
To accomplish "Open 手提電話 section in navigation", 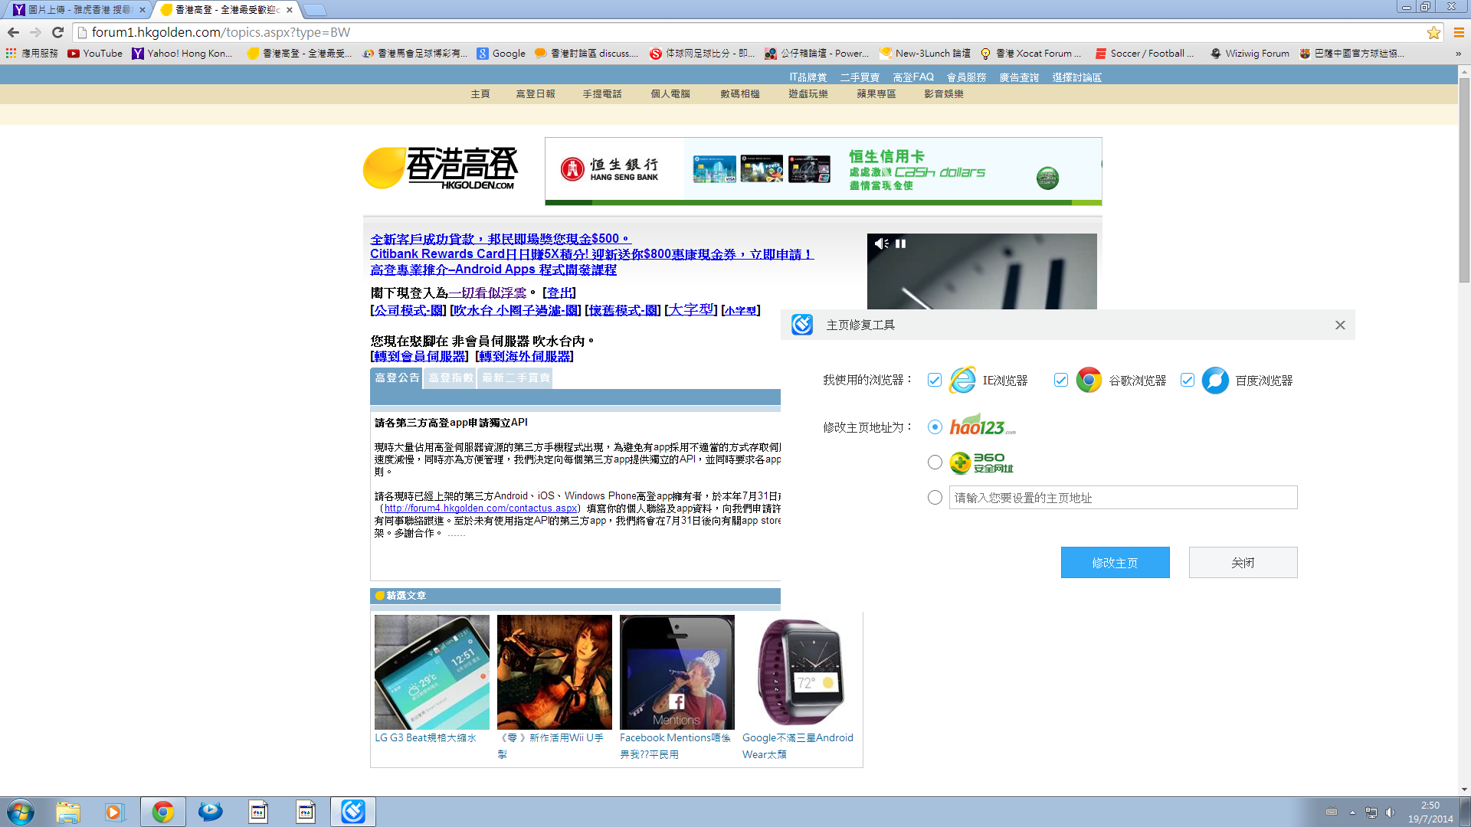I will coord(601,93).
